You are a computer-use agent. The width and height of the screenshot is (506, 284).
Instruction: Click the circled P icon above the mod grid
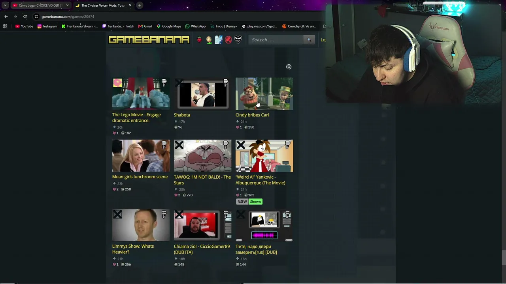tap(289, 67)
